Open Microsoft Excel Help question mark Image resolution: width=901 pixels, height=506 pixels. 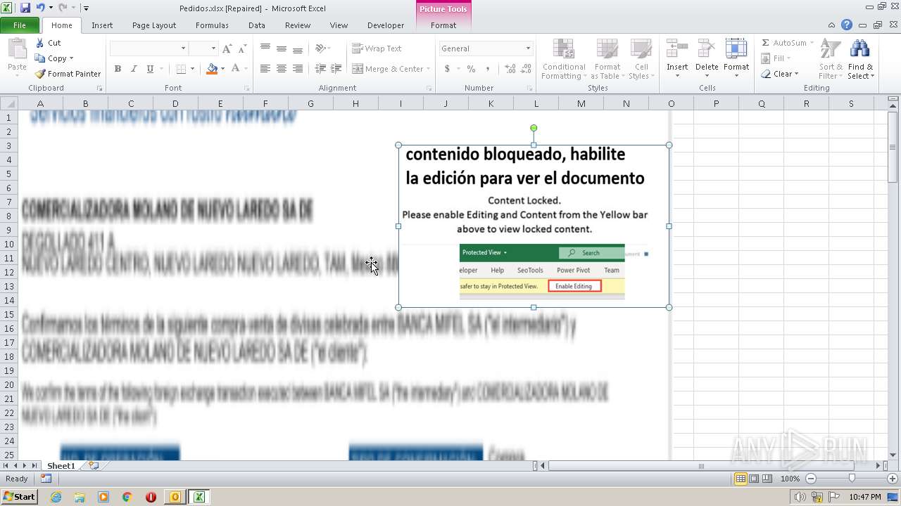847,25
